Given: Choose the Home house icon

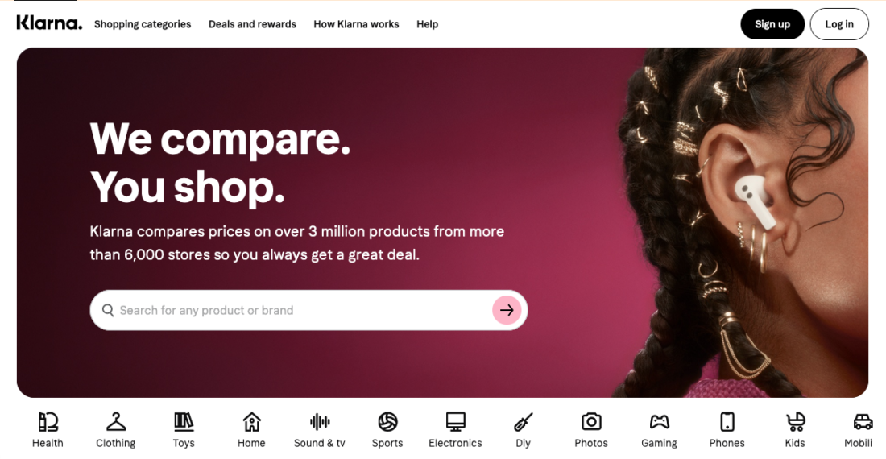Looking at the screenshot, I should 251,422.
